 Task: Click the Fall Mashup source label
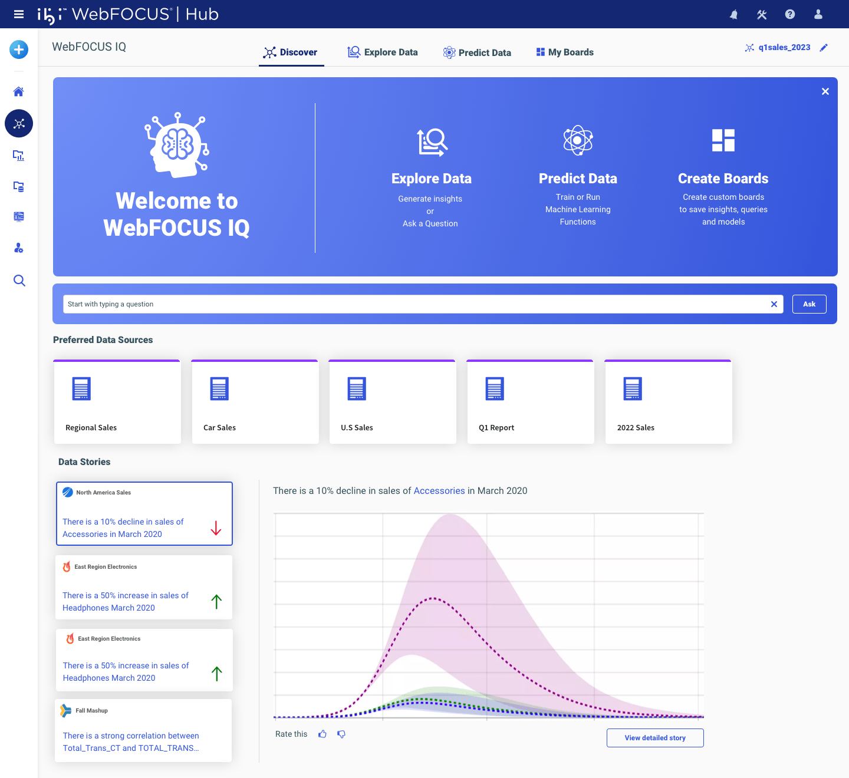[x=91, y=711]
